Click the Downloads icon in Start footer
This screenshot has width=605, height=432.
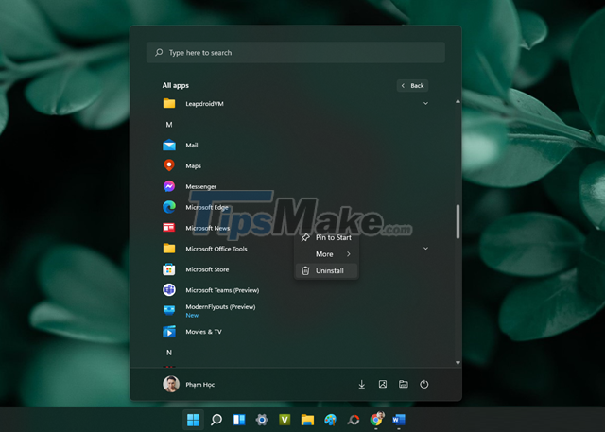pyautogui.click(x=361, y=384)
